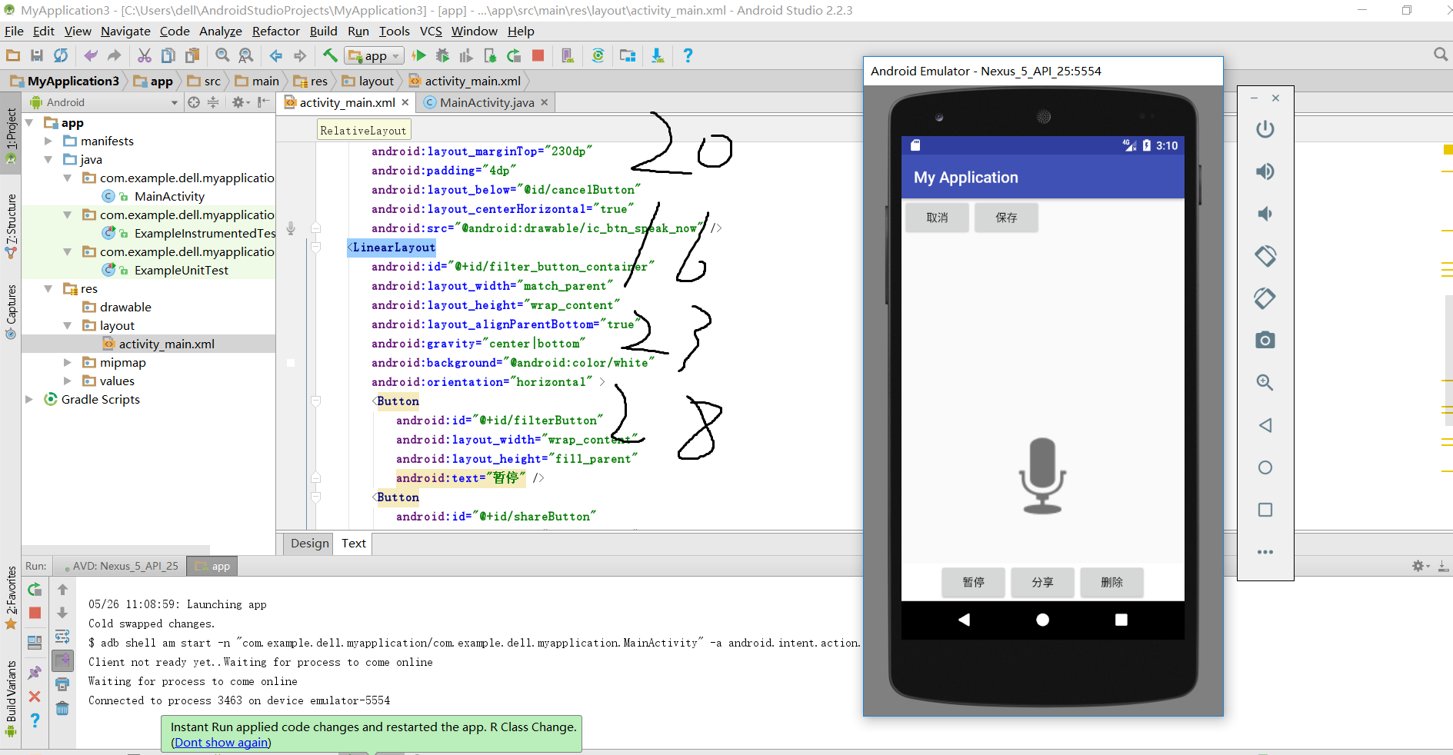Rerun app icon in Run panel
1453x755 pixels.
(35, 590)
